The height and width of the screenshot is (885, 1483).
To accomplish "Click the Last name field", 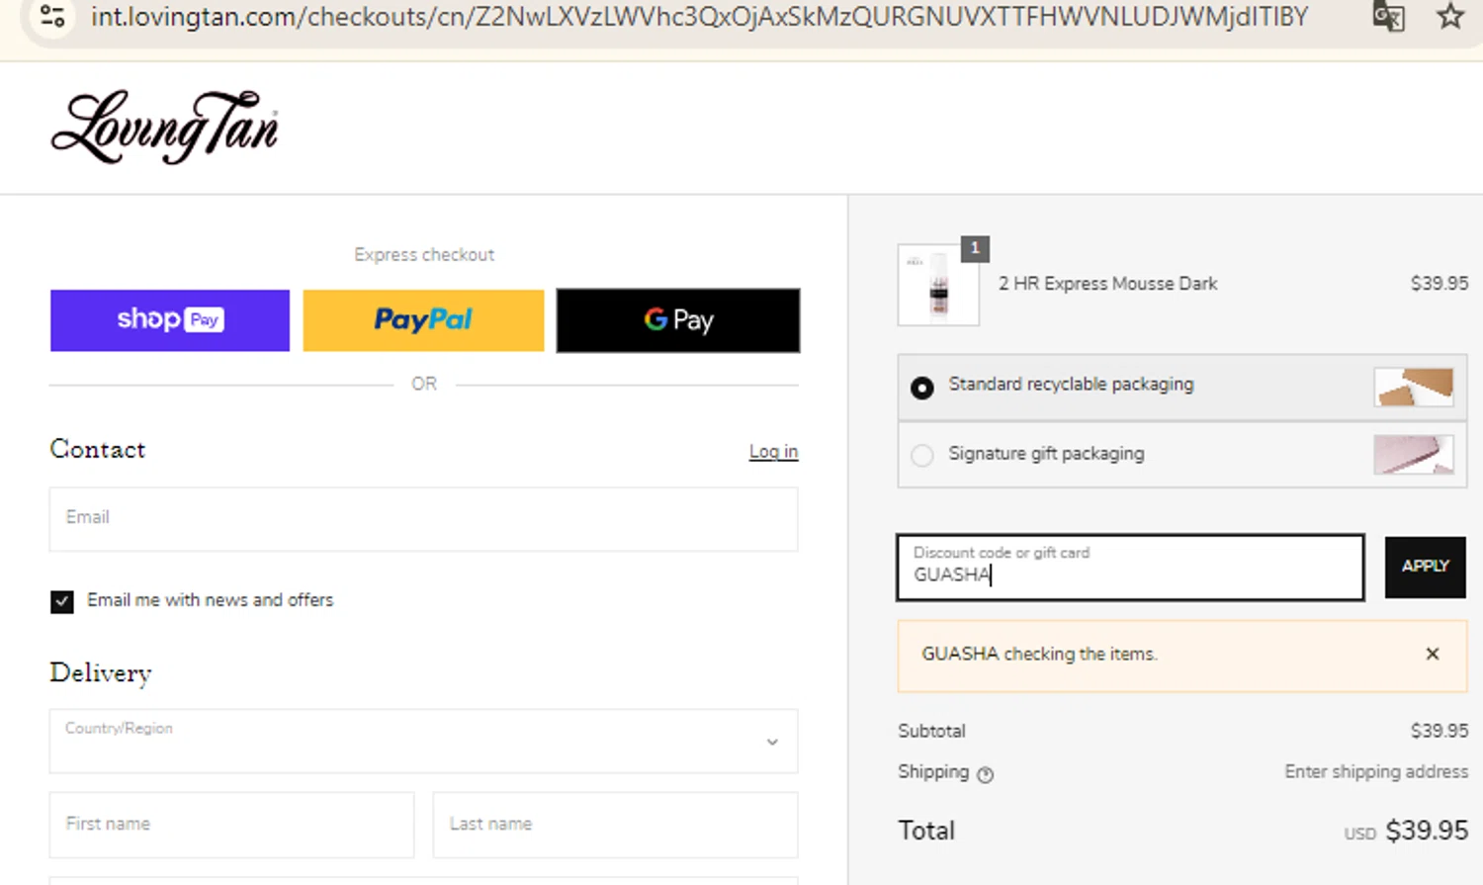I will (615, 825).
